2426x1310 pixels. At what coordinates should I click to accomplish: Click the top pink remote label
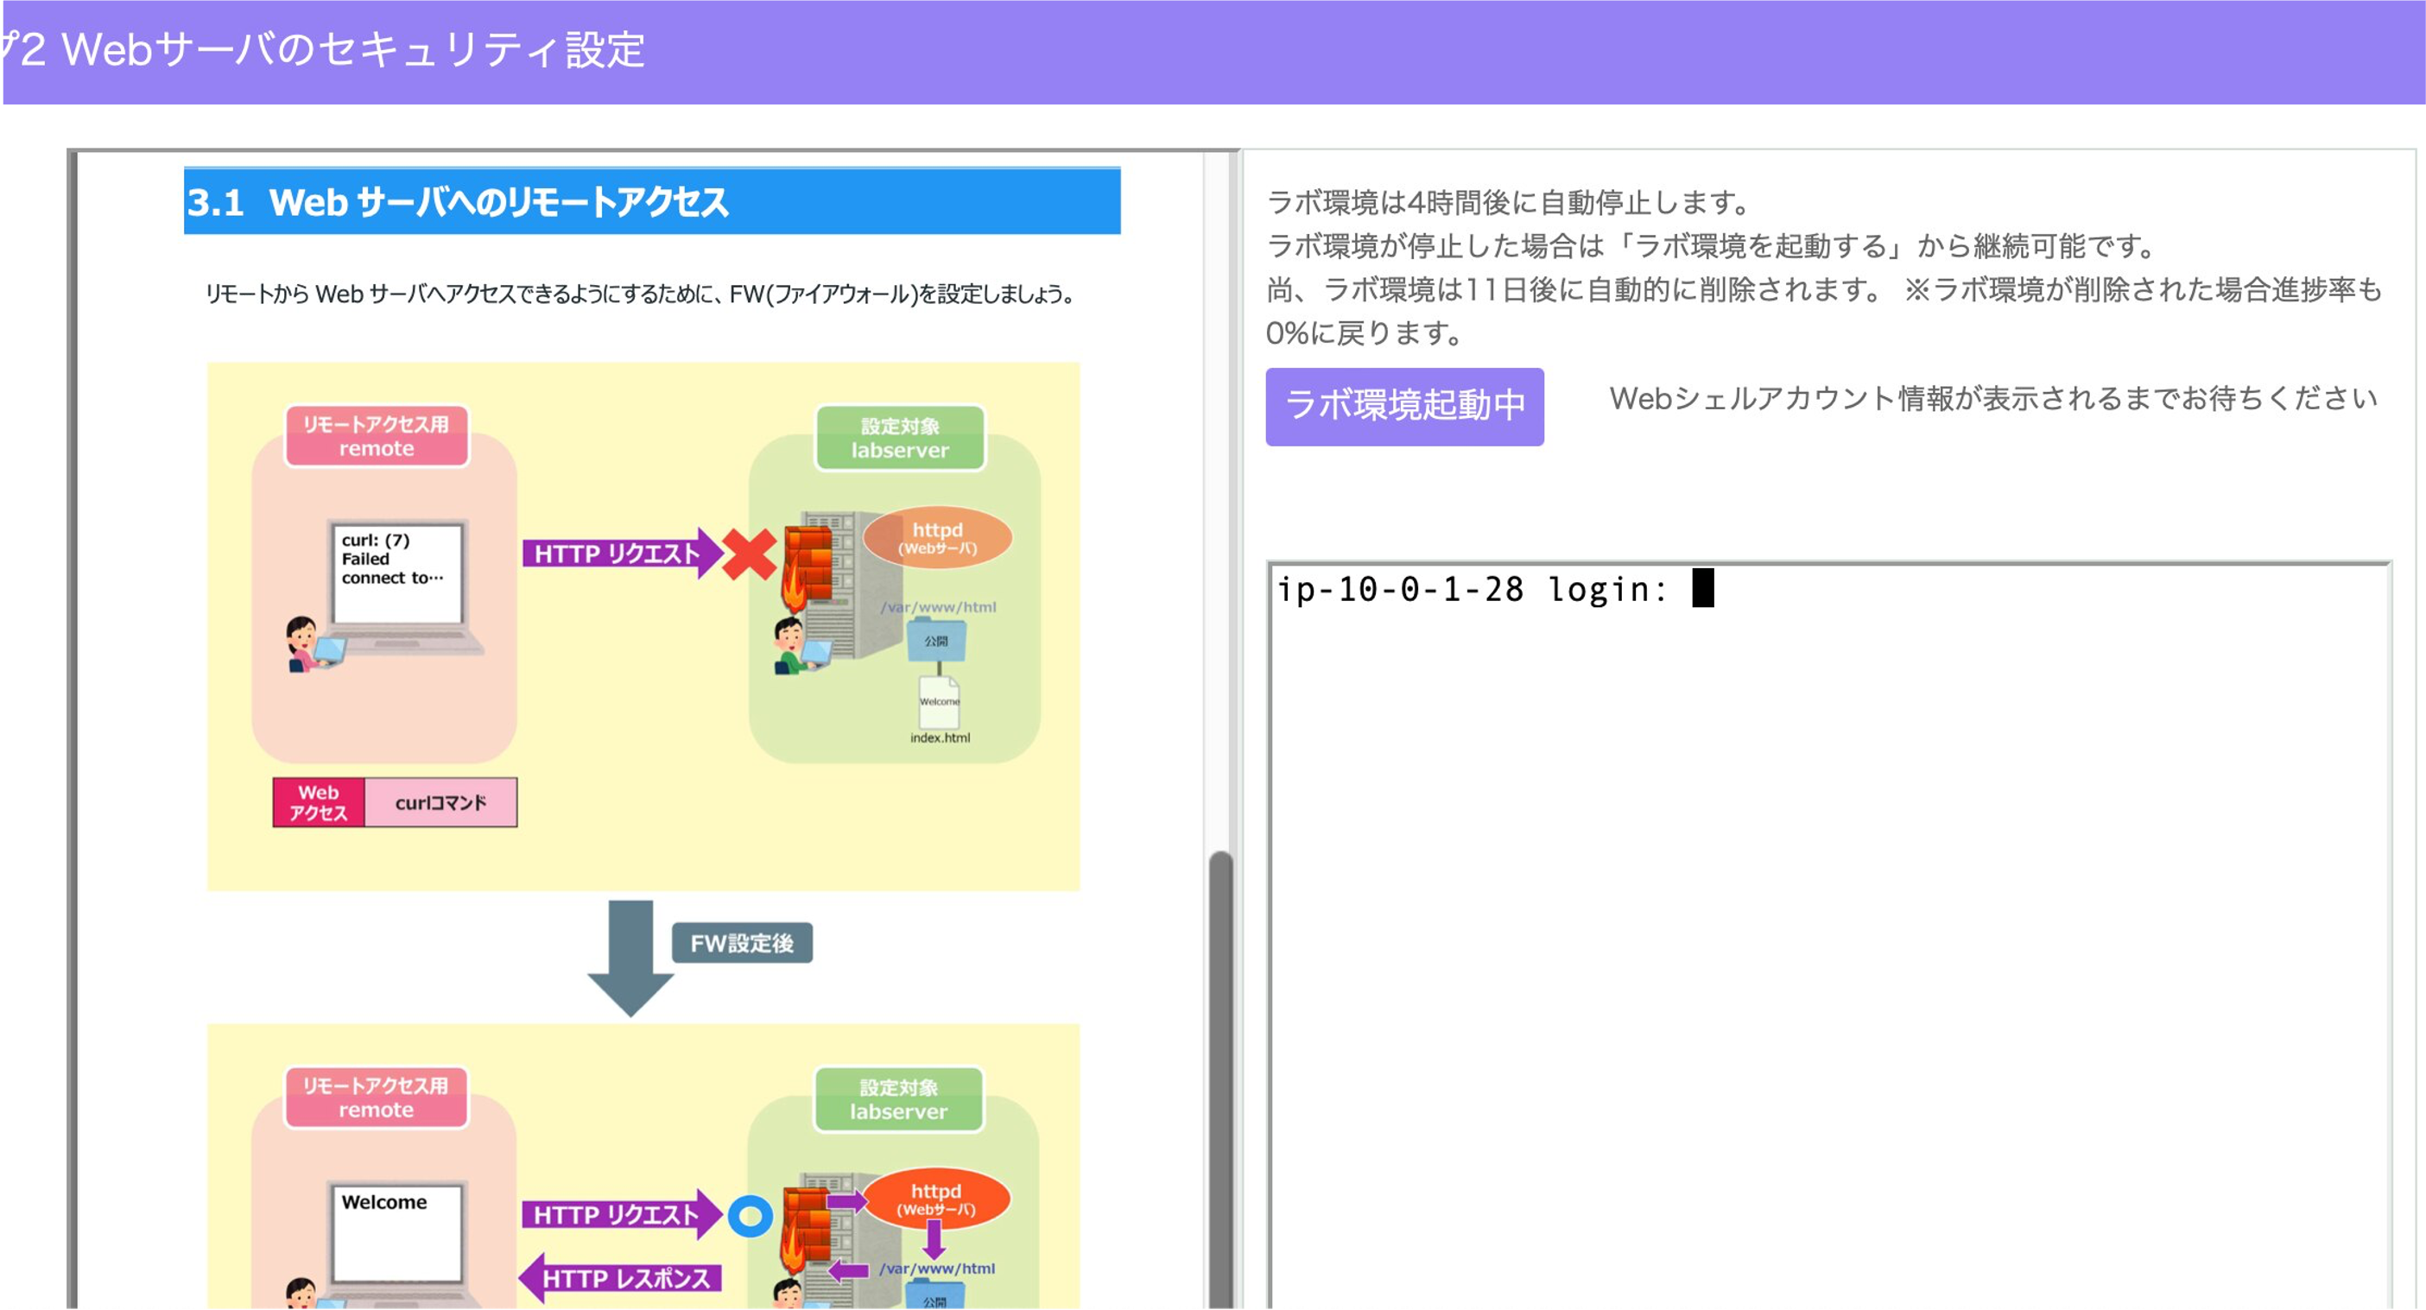tap(376, 436)
